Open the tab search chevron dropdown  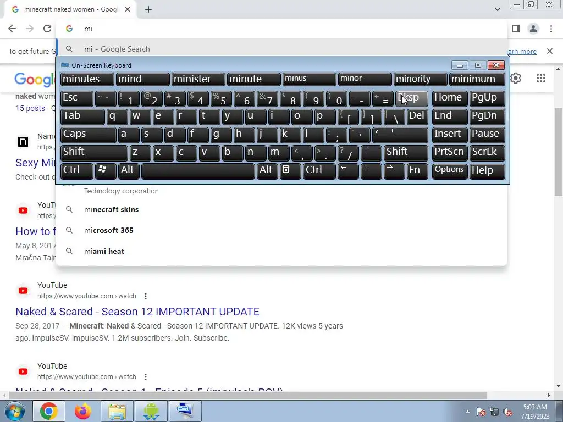[497, 9]
